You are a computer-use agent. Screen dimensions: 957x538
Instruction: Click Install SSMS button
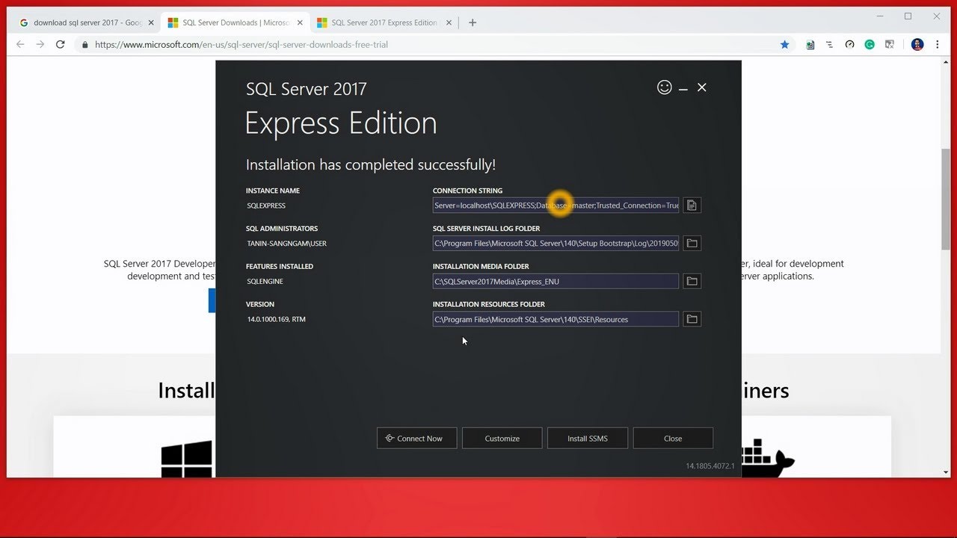coord(587,438)
